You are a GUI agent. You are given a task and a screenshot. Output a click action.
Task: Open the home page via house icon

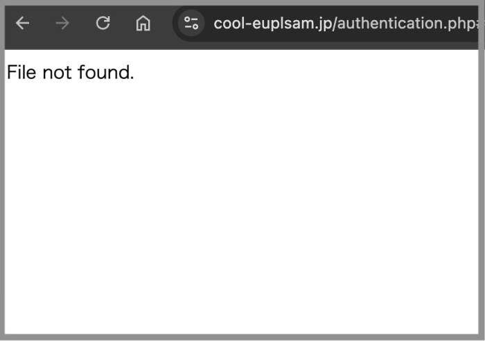click(143, 23)
